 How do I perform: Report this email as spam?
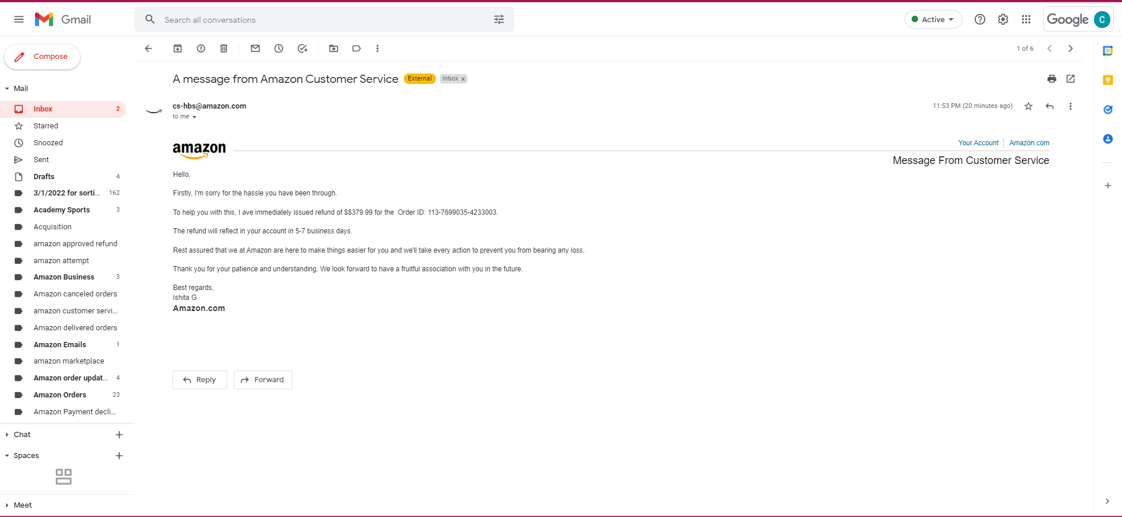(201, 48)
